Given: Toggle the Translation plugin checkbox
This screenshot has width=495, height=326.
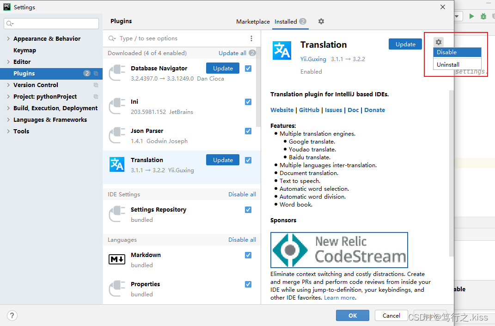Looking at the screenshot, I should click(x=248, y=160).
